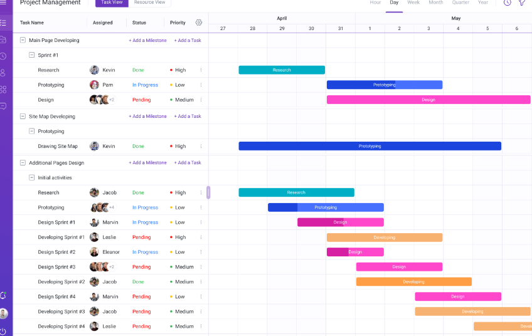Click the power logout icon in sidebar
The height and width of the screenshot is (336, 532).
tap(3, 331)
